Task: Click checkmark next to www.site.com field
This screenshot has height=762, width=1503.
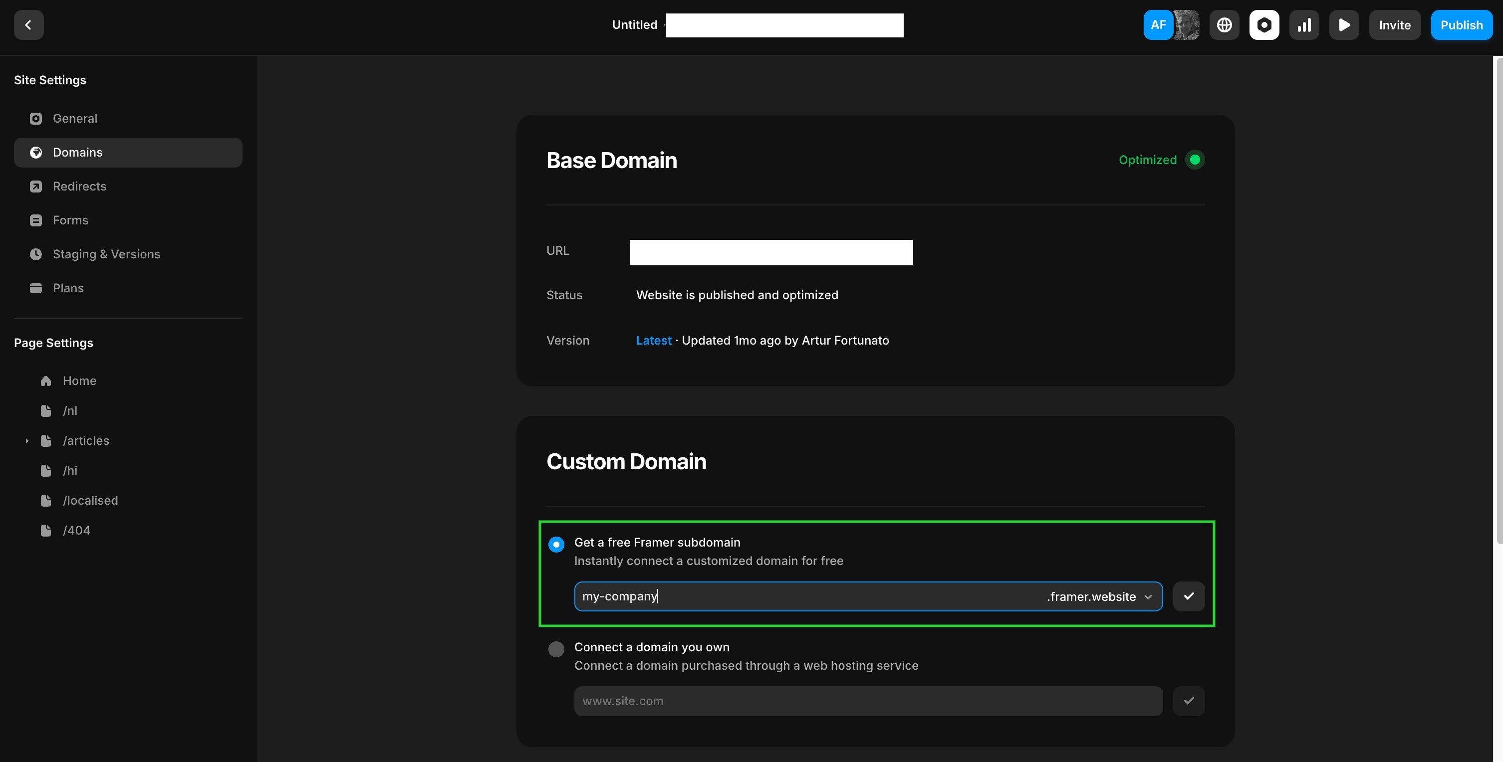Action: click(1189, 701)
